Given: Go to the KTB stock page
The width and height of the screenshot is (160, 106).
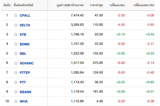Looking at the screenshot, I should coord(23,34).
